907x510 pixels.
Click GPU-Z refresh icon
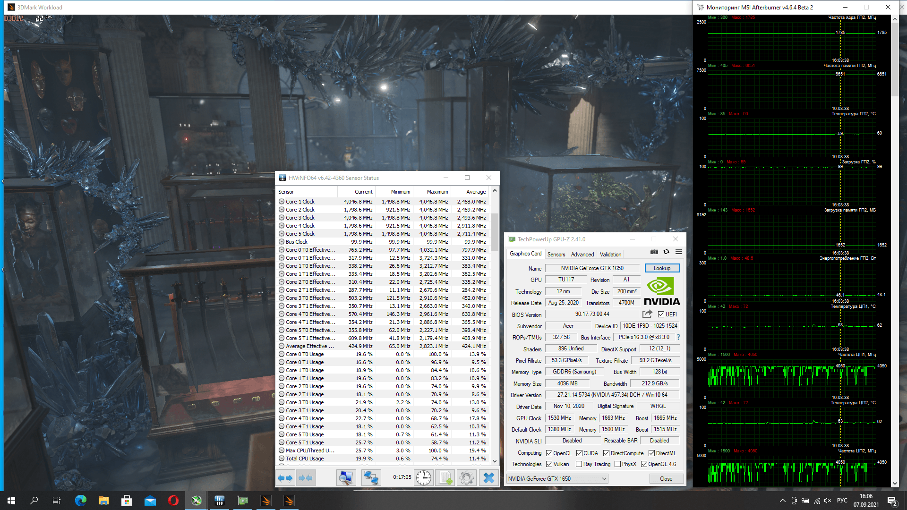tap(666, 252)
